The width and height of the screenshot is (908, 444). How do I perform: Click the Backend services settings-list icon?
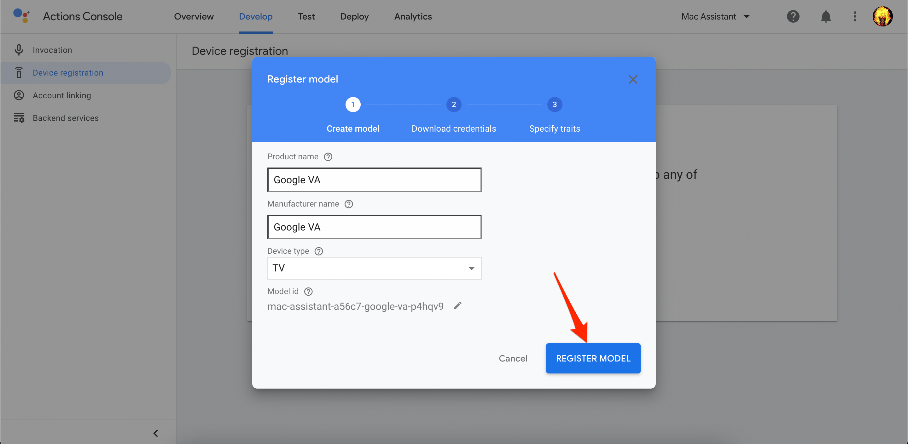pyautogui.click(x=19, y=118)
